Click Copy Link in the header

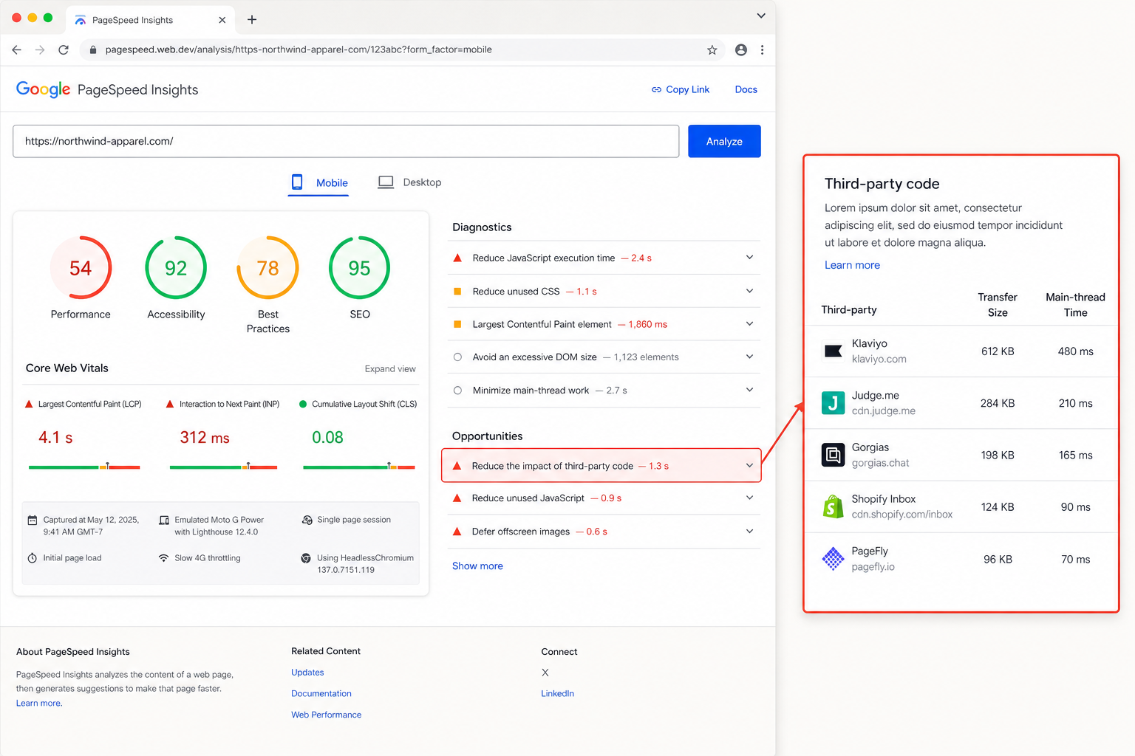tap(680, 89)
